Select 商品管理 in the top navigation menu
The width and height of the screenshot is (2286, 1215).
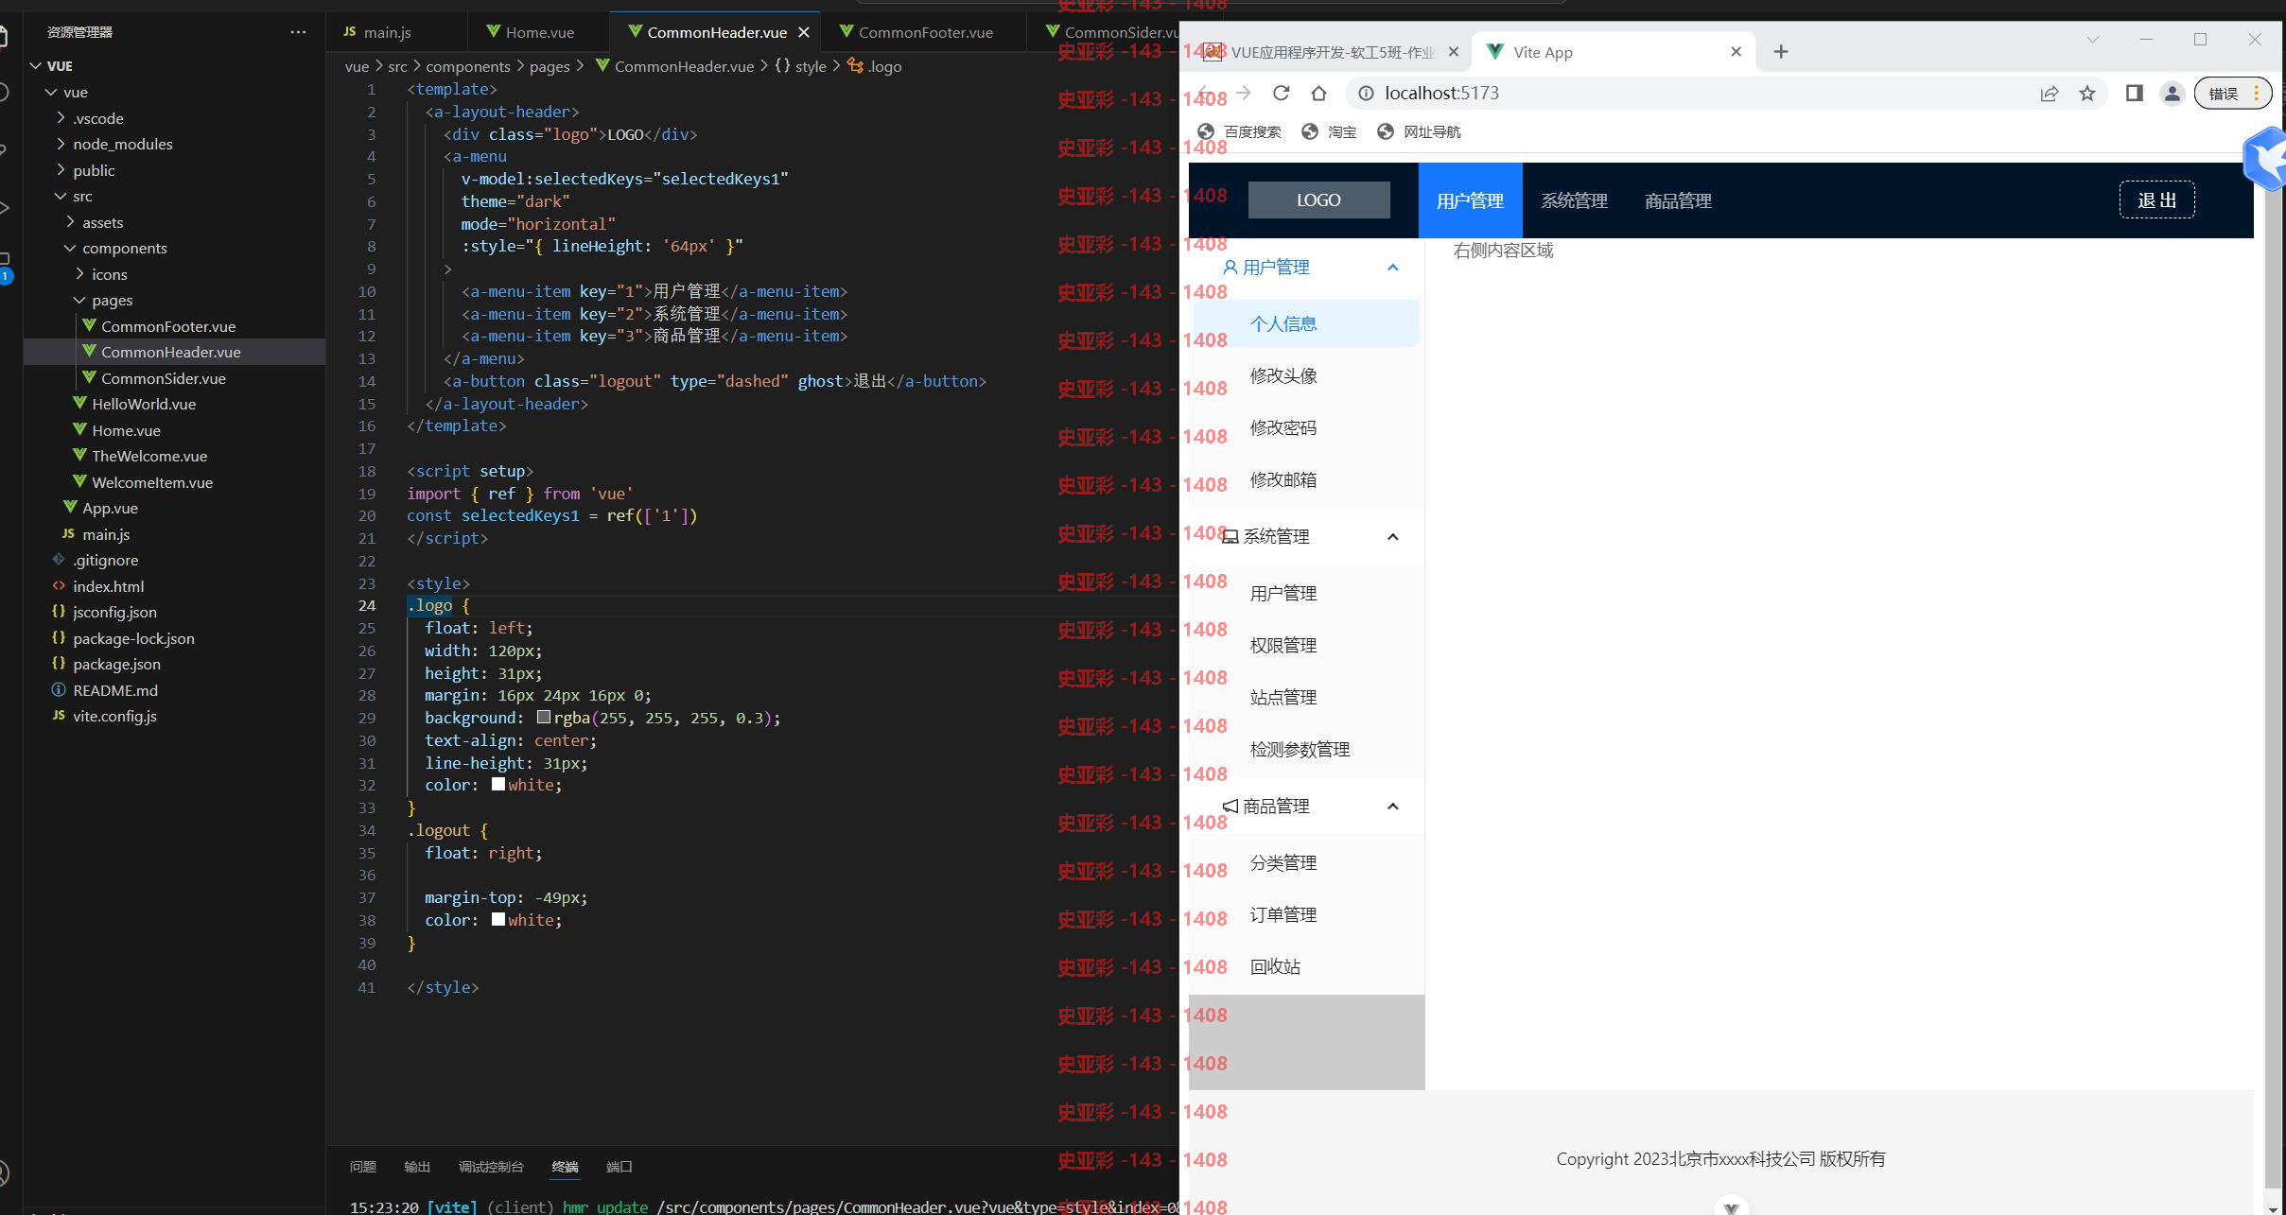point(1679,200)
